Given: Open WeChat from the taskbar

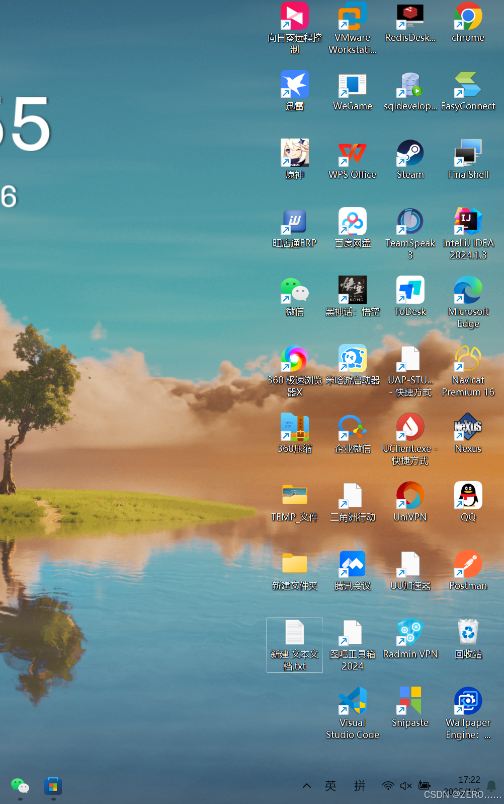Looking at the screenshot, I should pos(20,786).
